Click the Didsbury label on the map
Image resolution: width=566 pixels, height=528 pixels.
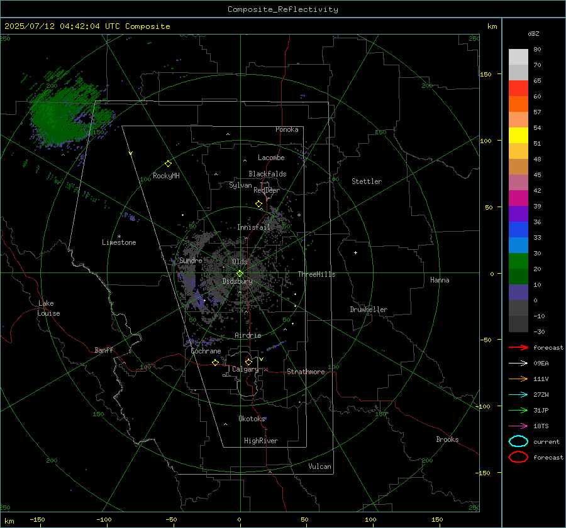[237, 281]
